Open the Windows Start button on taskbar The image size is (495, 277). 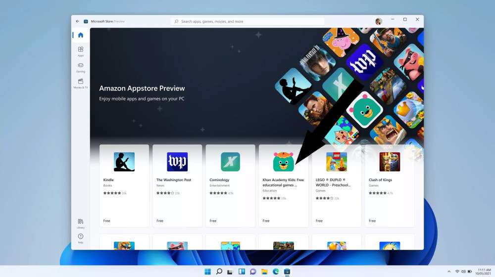(207, 272)
